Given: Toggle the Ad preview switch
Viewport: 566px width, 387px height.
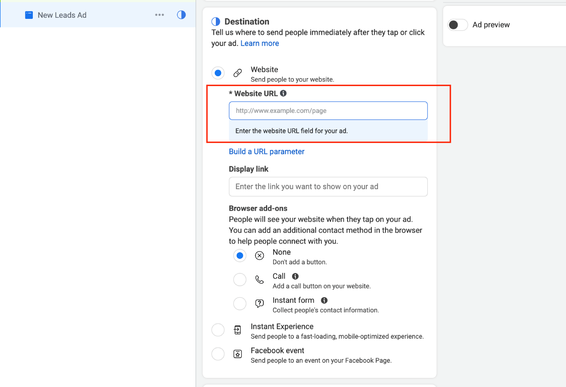Looking at the screenshot, I should point(458,25).
